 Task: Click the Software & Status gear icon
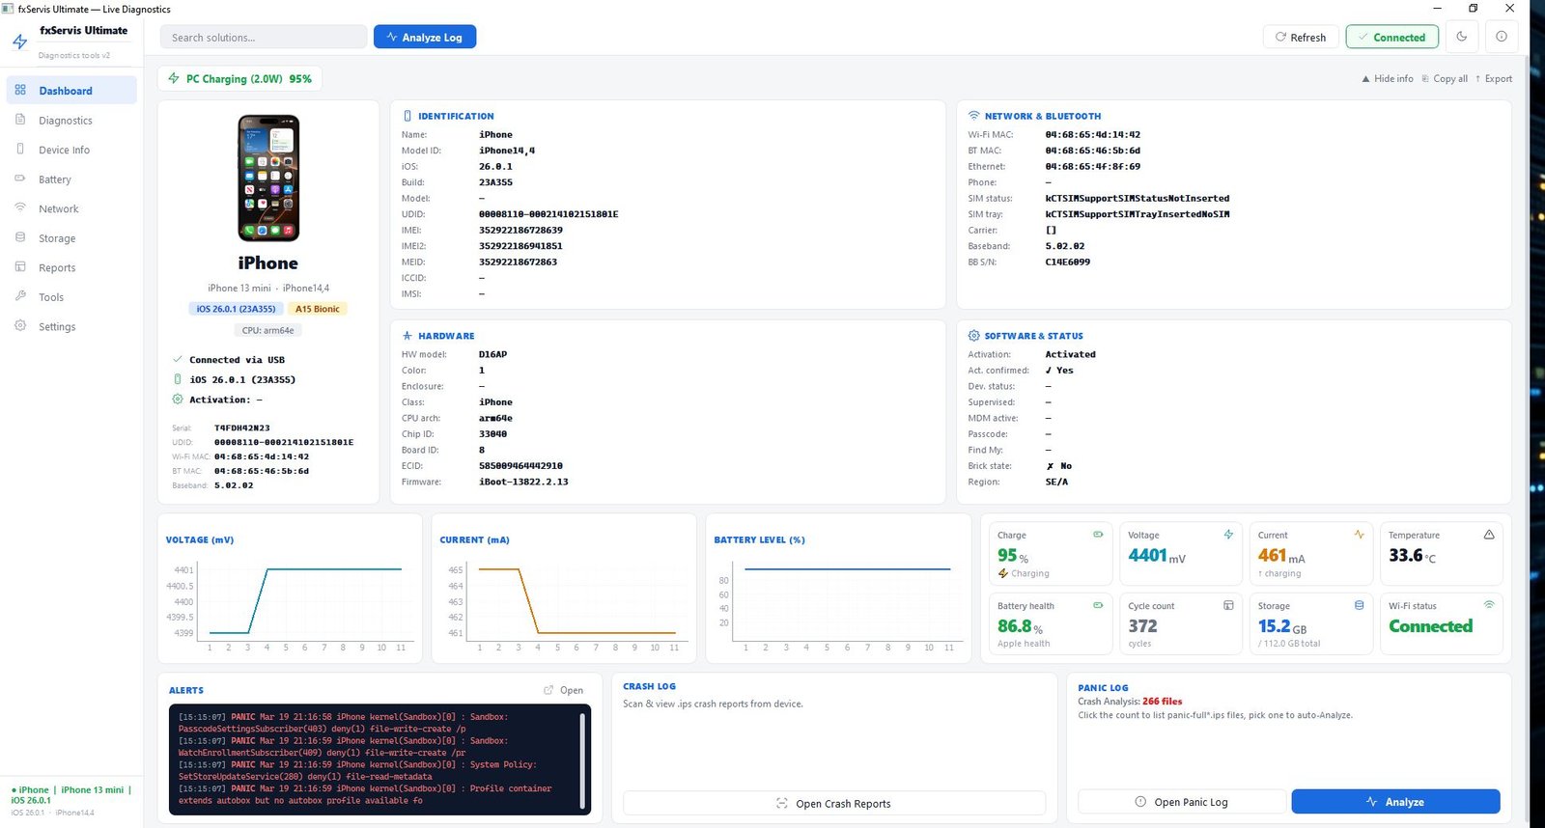974,336
